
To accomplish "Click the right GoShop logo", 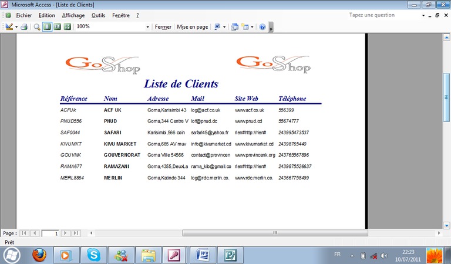I will pyautogui.click(x=273, y=64).
